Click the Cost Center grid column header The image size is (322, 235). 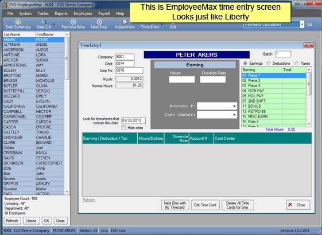click(x=263, y=138)
